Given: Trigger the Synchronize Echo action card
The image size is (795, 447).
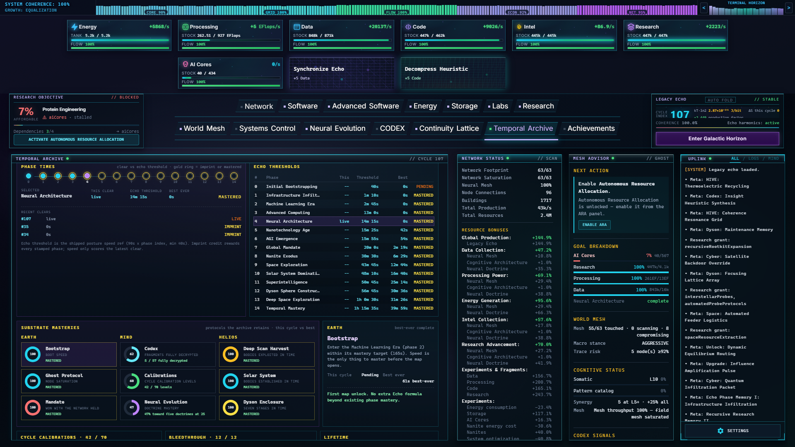Looking at the screenshot, I should (342, 73).
